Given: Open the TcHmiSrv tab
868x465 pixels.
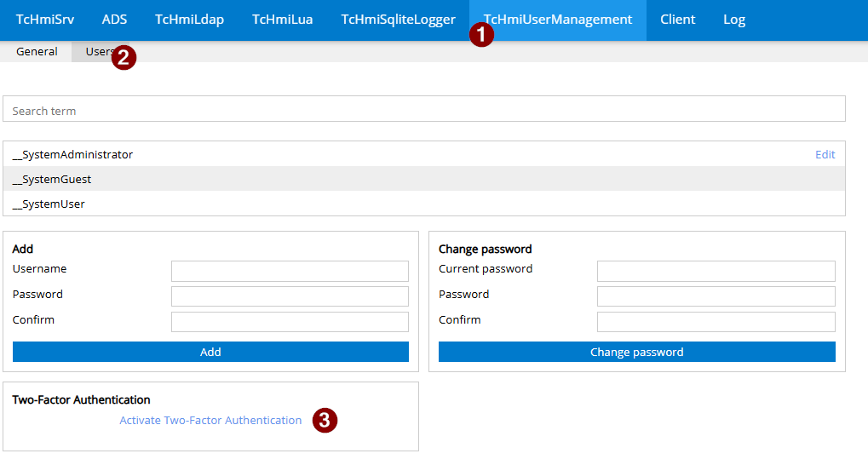Looking at the screenshot, I should (45, 20).
